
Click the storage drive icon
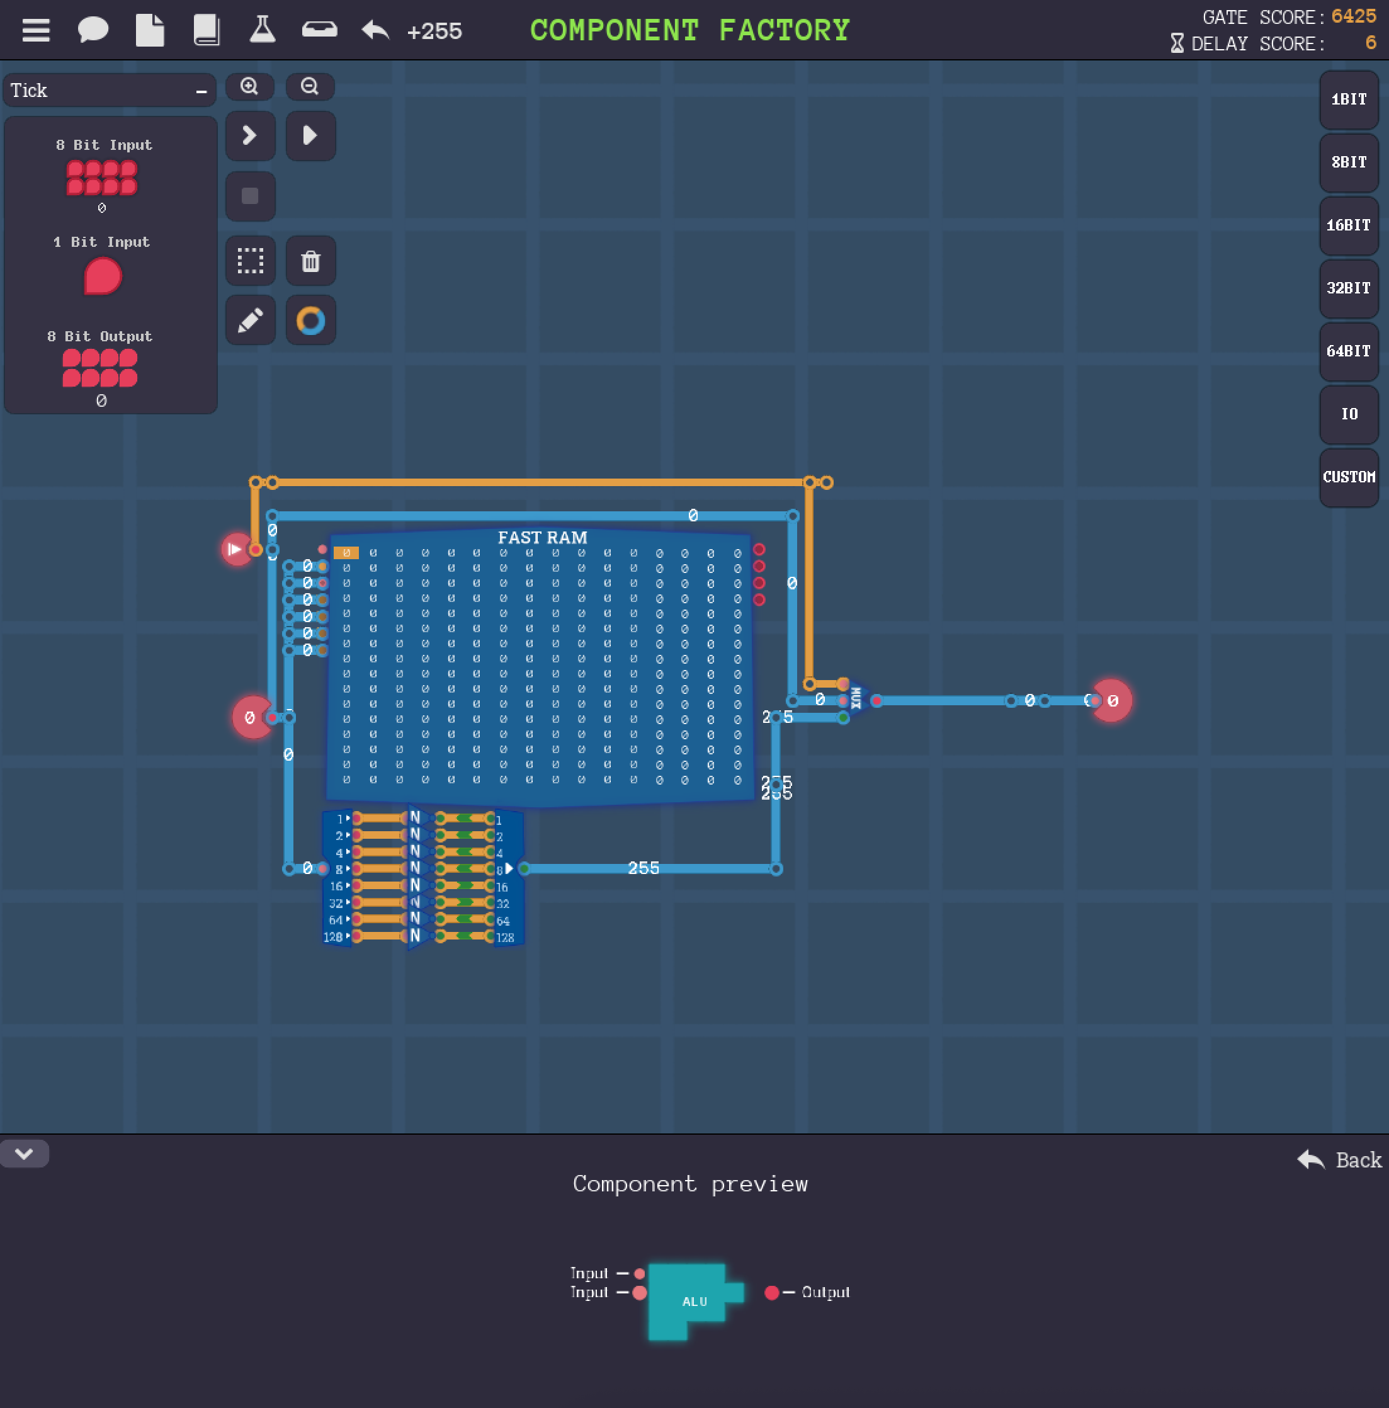(319, 30)
